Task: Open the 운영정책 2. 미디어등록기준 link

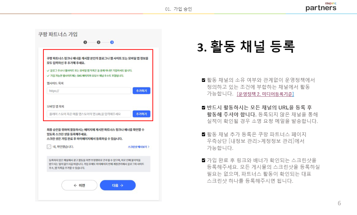Action: (x=265, y=94)
